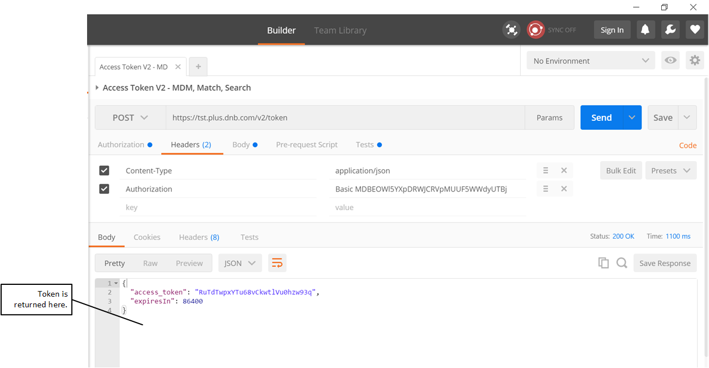Open notifications bell icon
The height and width of the screenshot is (368, 709).
point(646,30)
